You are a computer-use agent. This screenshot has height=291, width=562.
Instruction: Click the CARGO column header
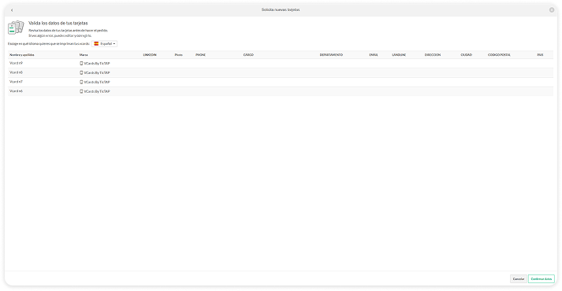tap(248, 55)
